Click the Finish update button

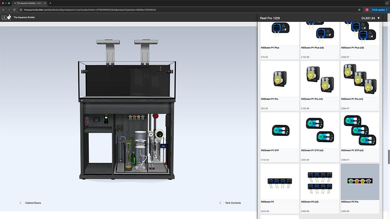click(x=378, y=10)
